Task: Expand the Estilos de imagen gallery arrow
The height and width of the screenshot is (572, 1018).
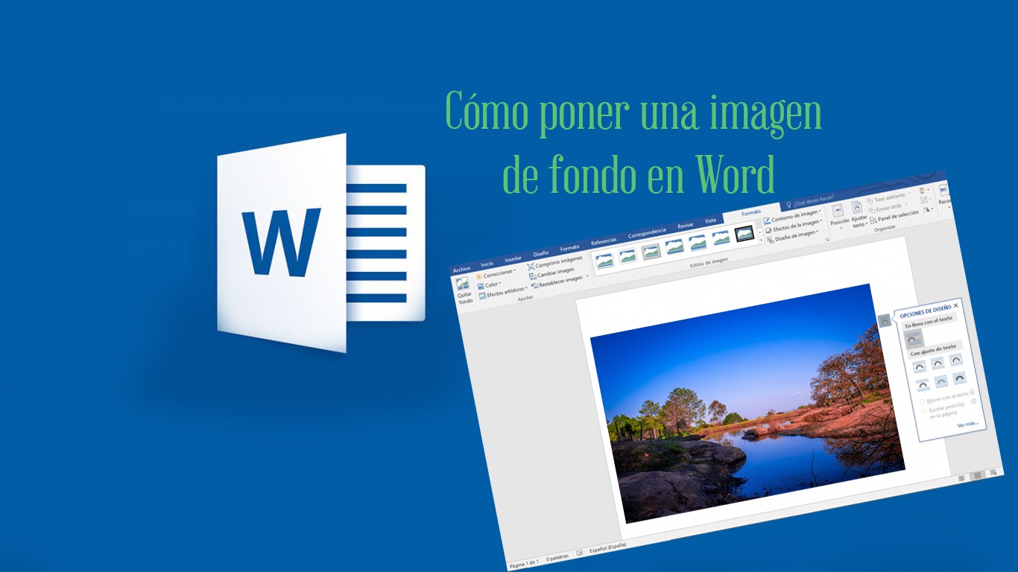Action: [762, 240]
